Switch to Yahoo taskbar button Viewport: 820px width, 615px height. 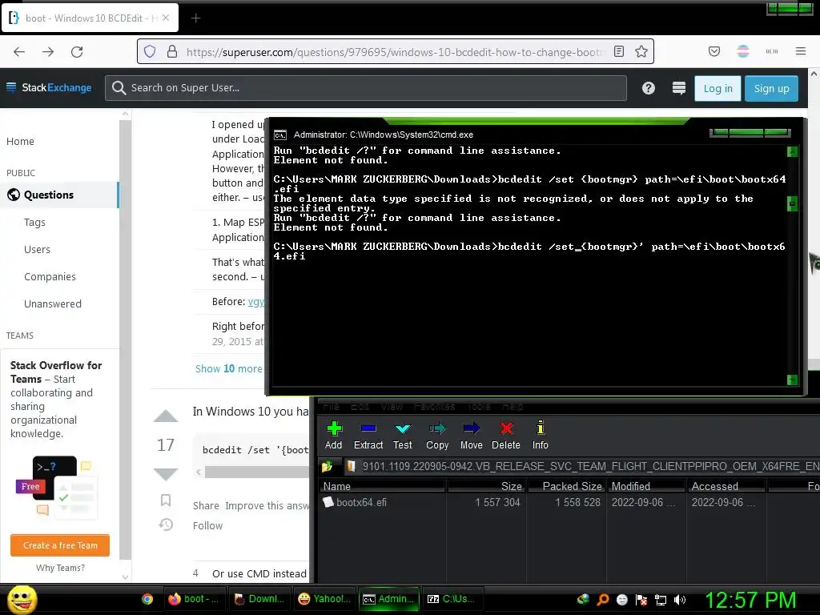pyautogui.click(x=324, y=599)
